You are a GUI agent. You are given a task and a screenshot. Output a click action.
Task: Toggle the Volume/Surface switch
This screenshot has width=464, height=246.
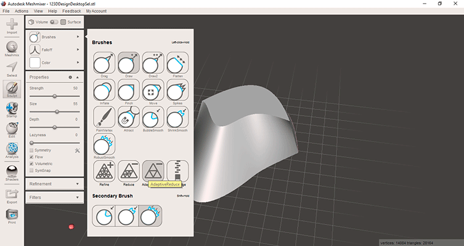(54, 22)
